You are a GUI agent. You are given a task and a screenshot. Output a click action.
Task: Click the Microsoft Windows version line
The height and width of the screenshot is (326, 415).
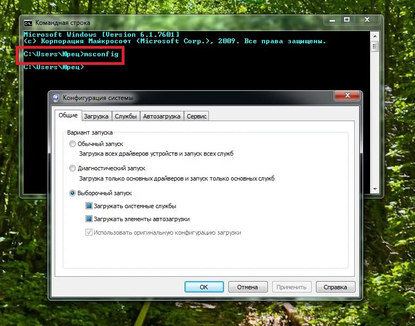click(101, 35)
